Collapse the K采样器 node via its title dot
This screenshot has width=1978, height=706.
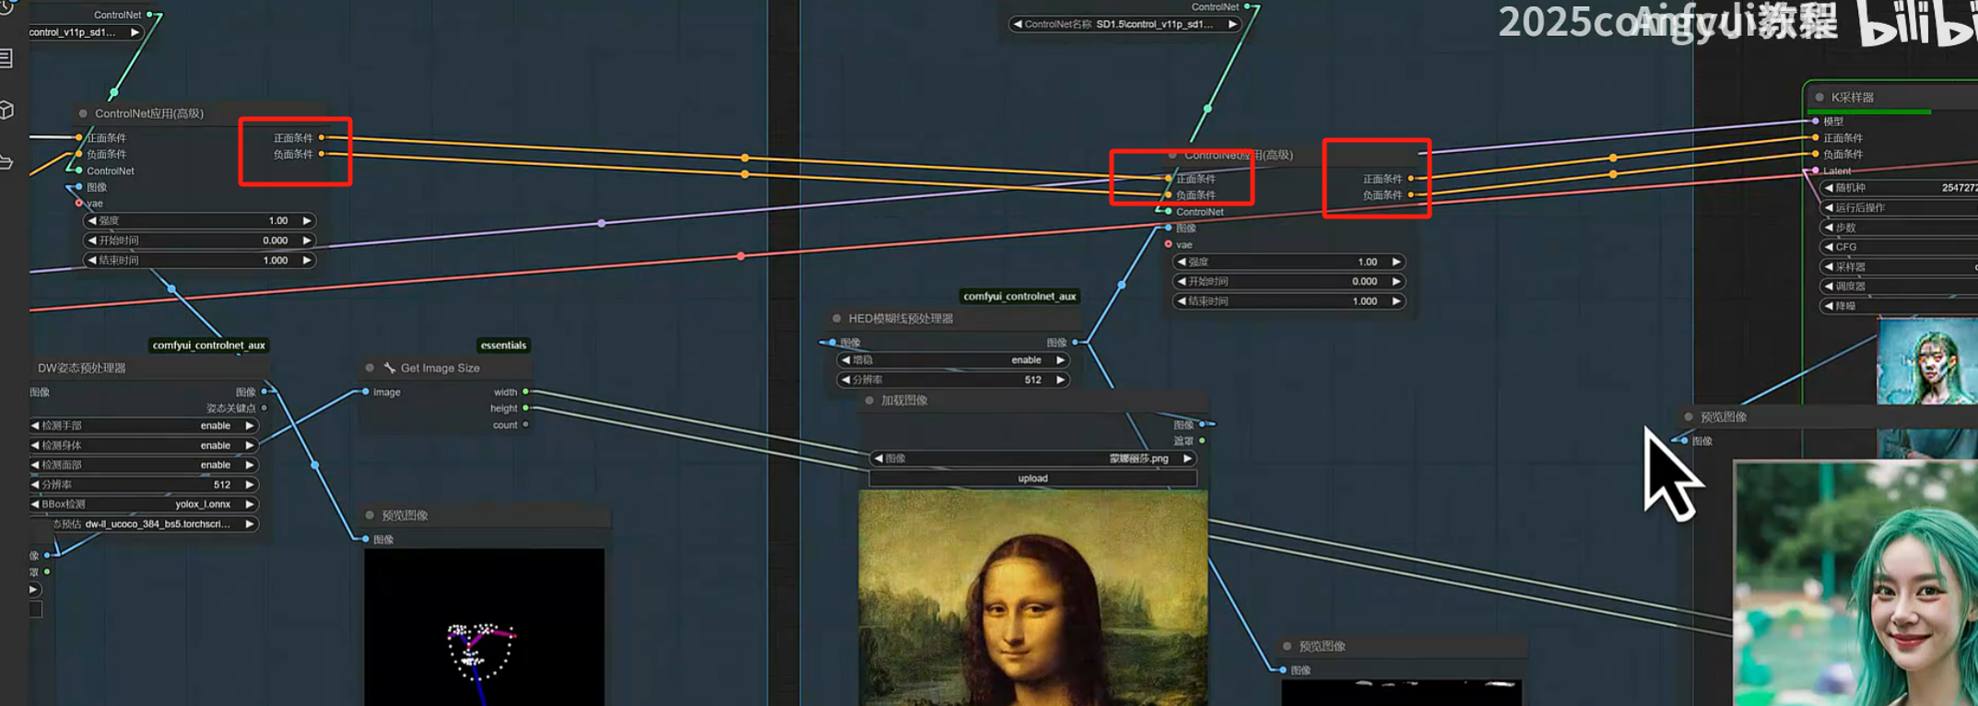pyautogui.click(x=1819, y=97)
